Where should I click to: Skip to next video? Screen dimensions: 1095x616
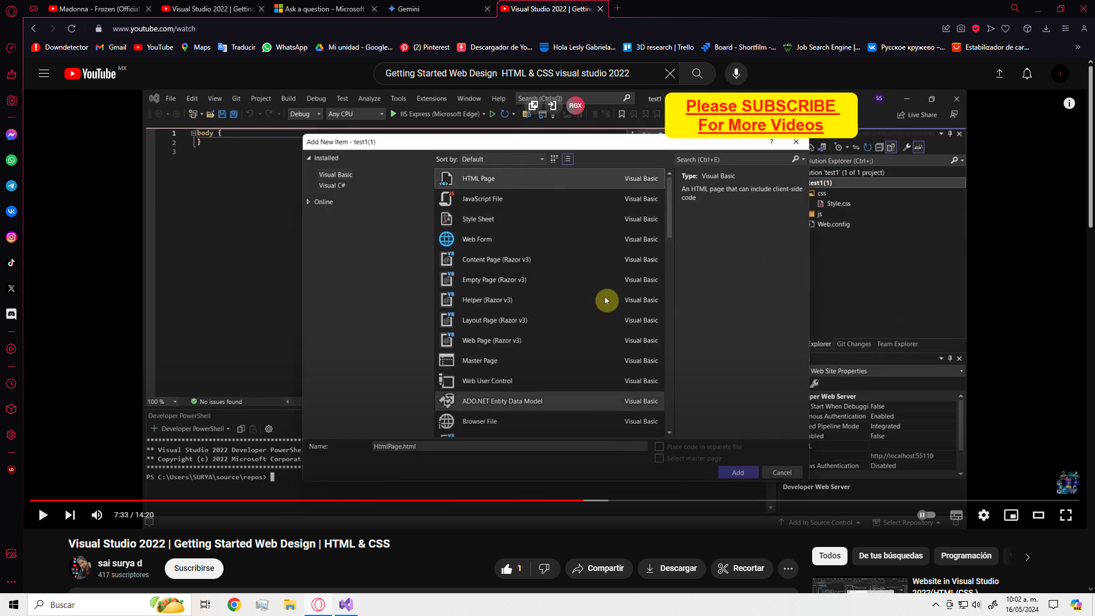coord(70,515)
